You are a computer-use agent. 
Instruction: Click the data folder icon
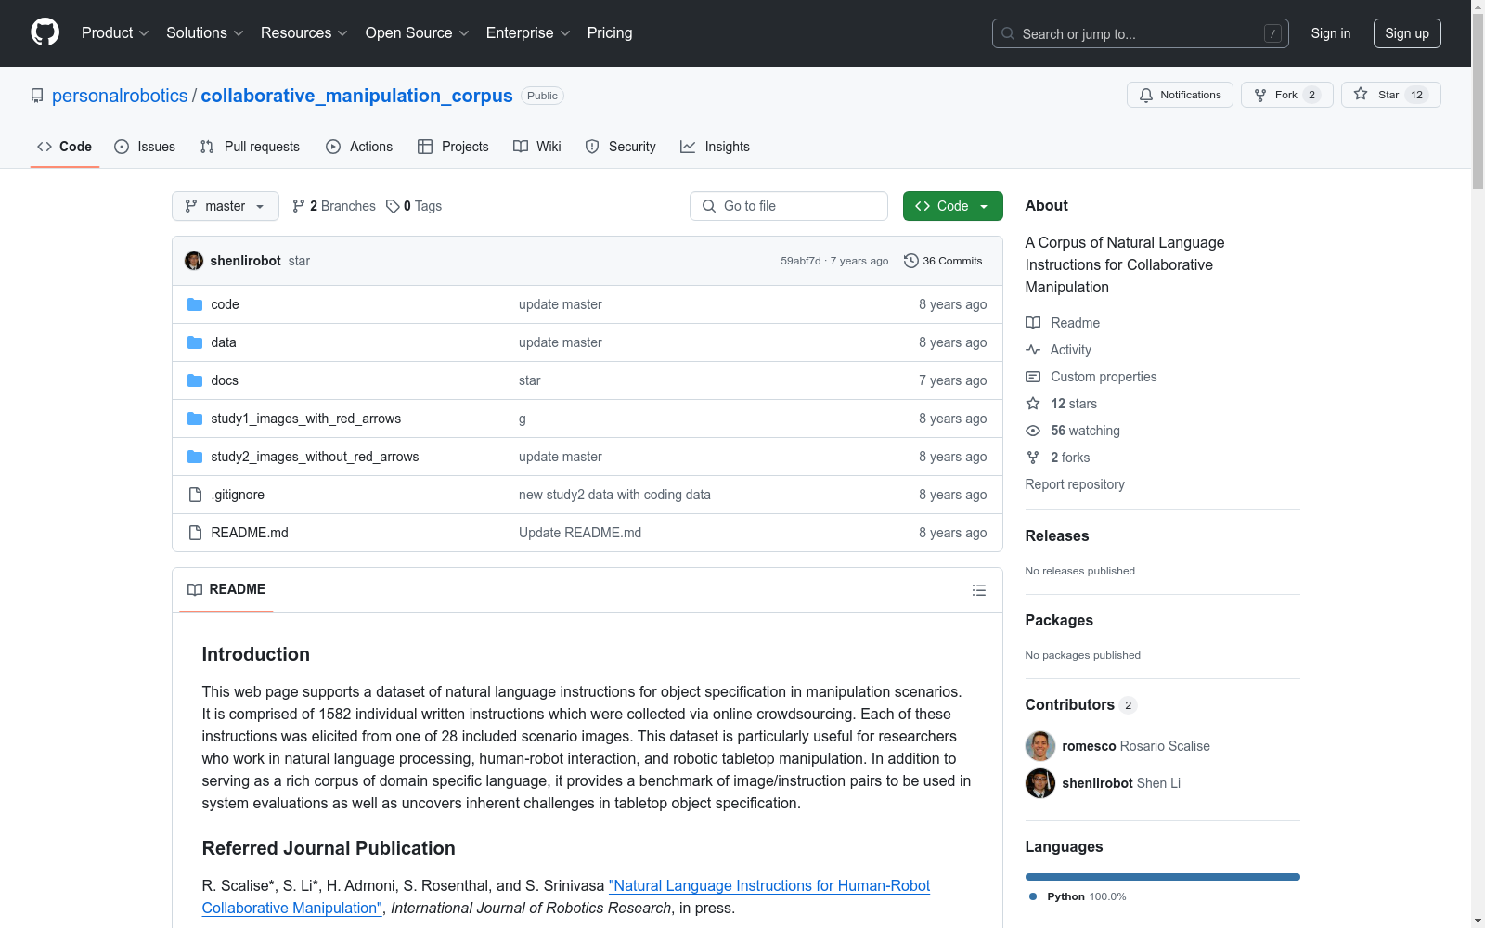(195, 342)
